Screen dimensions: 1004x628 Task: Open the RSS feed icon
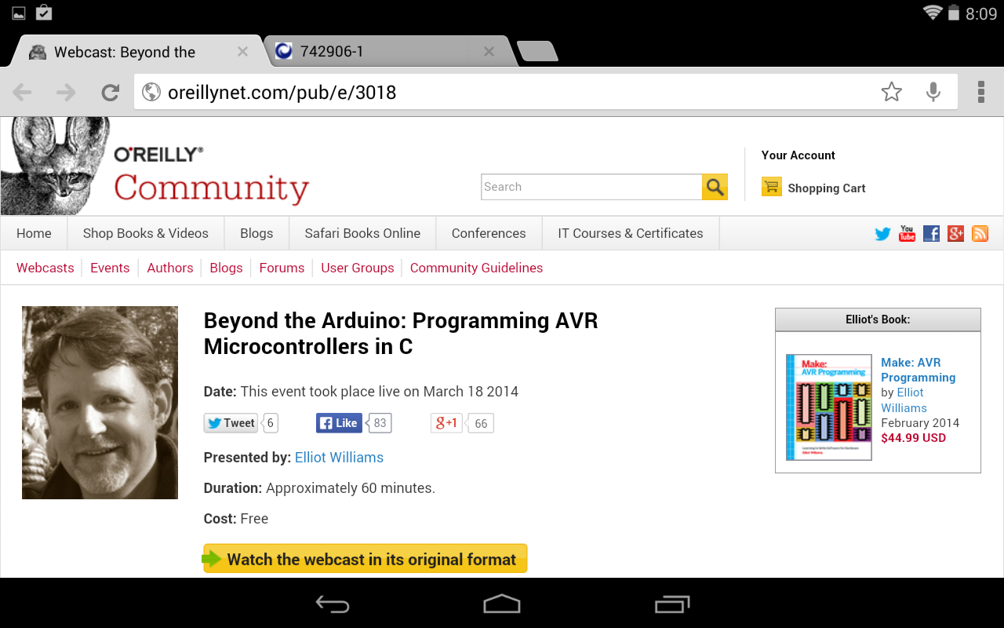[980, 233]
